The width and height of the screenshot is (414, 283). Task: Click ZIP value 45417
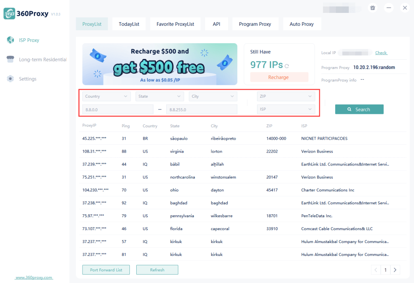tap(272, 190)
